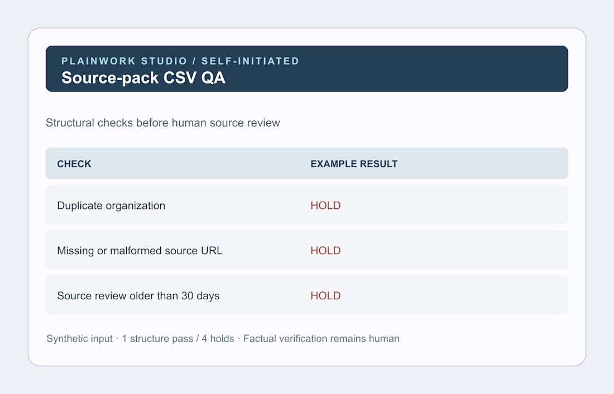614x394 pixels.
Task: Select the Missing or malformed source URL row
Action: click(307, 249)
